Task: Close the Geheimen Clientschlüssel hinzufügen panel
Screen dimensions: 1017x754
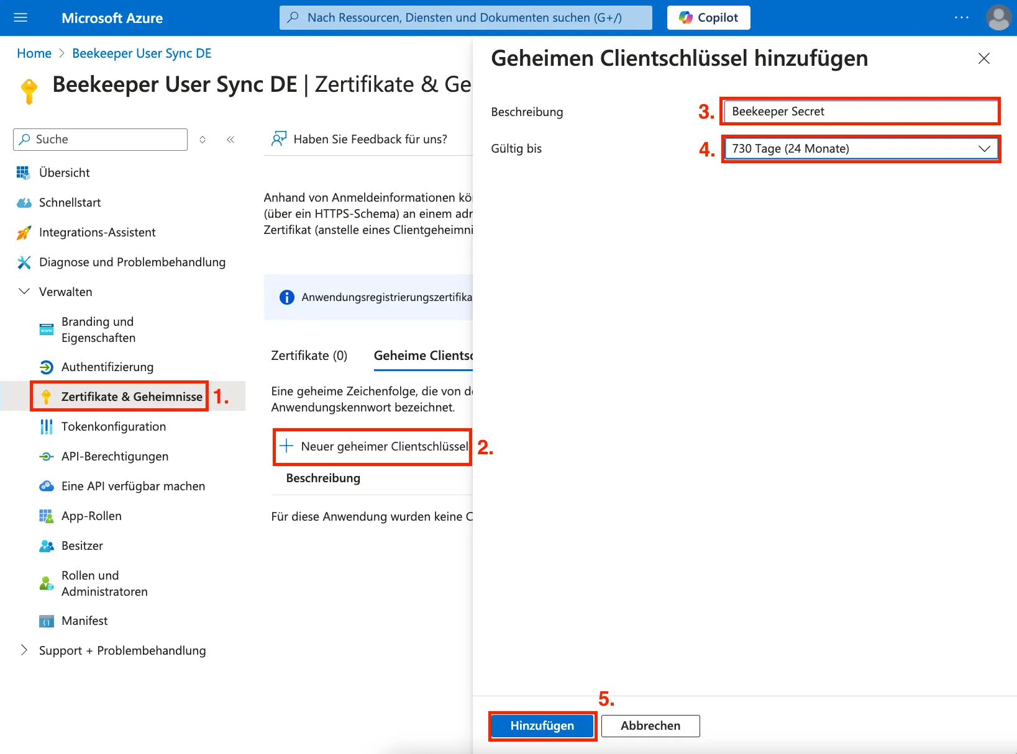Action: click(x=984, y=58)
